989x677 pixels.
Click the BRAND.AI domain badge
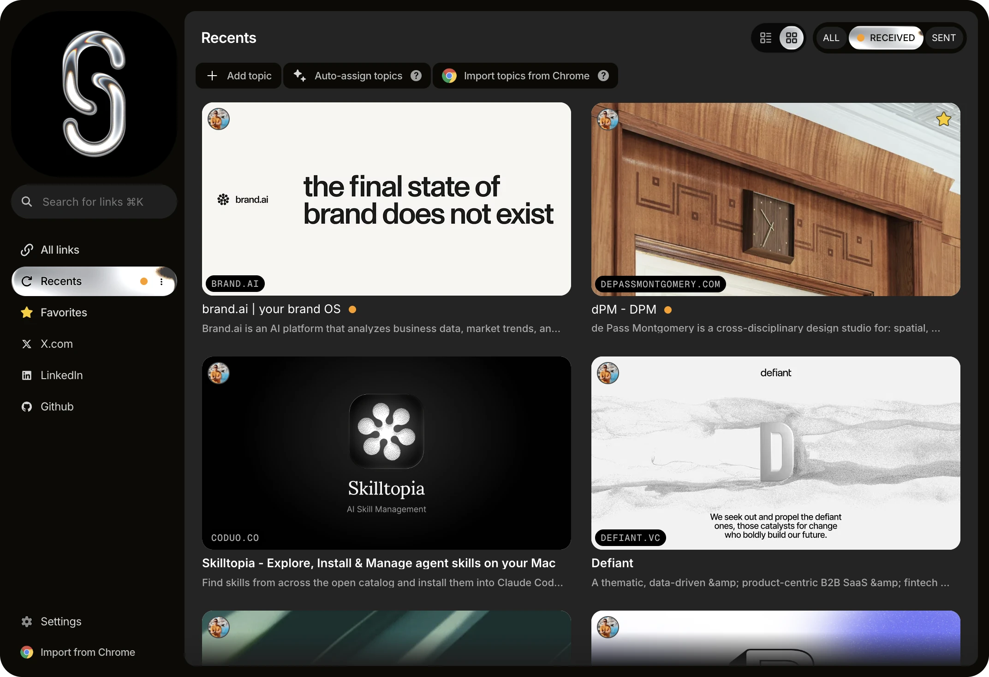(x=235, y=284)
